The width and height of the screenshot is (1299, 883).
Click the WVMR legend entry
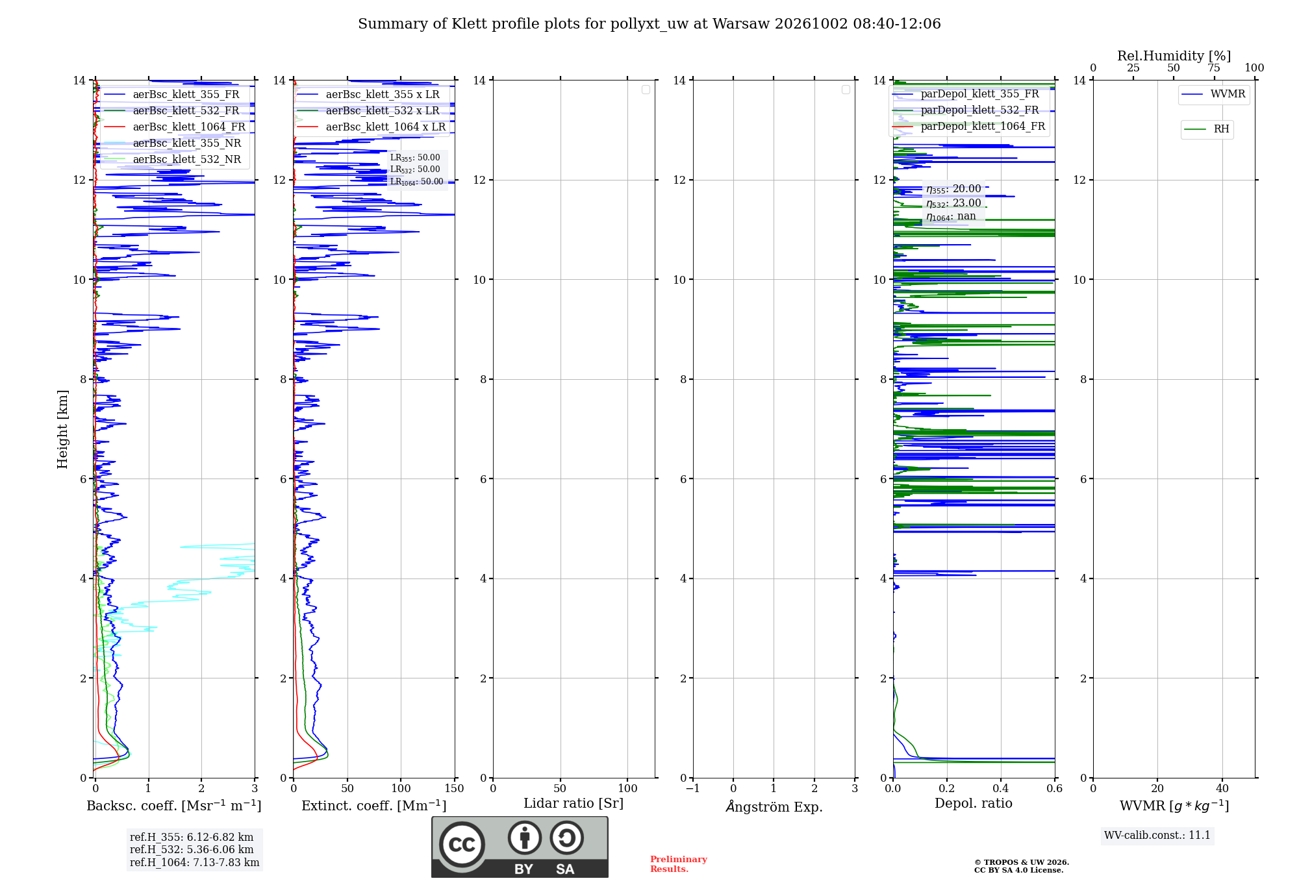click(x=1214, y=94)
